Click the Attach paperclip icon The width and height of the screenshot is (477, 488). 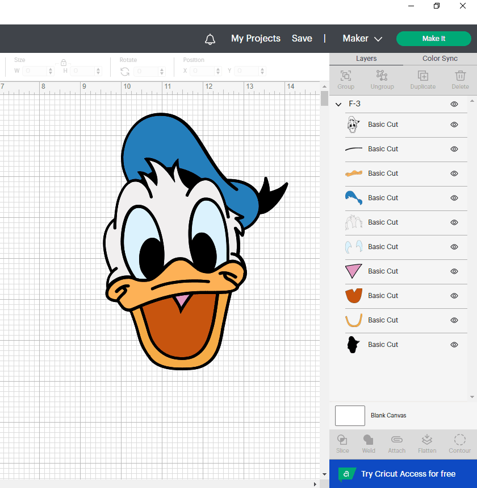(396, 440)
